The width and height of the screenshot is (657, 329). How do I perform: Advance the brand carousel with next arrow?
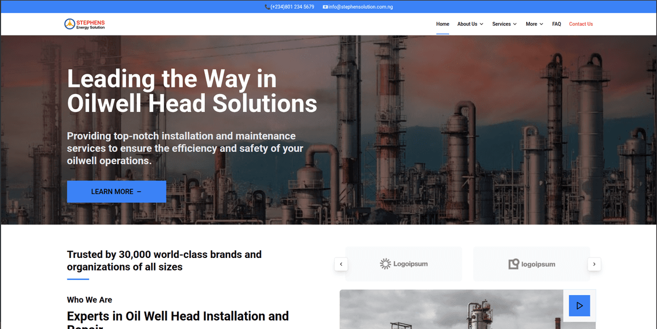pos(595,264)
